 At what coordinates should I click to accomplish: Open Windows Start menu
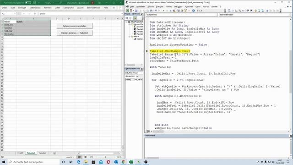point(4,162)
